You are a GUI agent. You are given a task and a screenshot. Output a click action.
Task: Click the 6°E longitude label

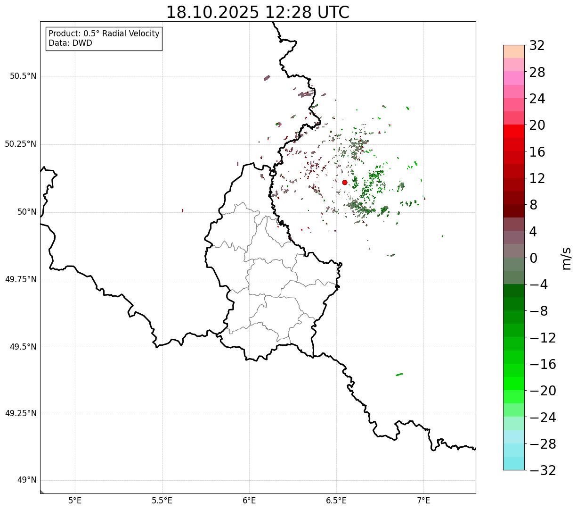(x=249, y=501)
